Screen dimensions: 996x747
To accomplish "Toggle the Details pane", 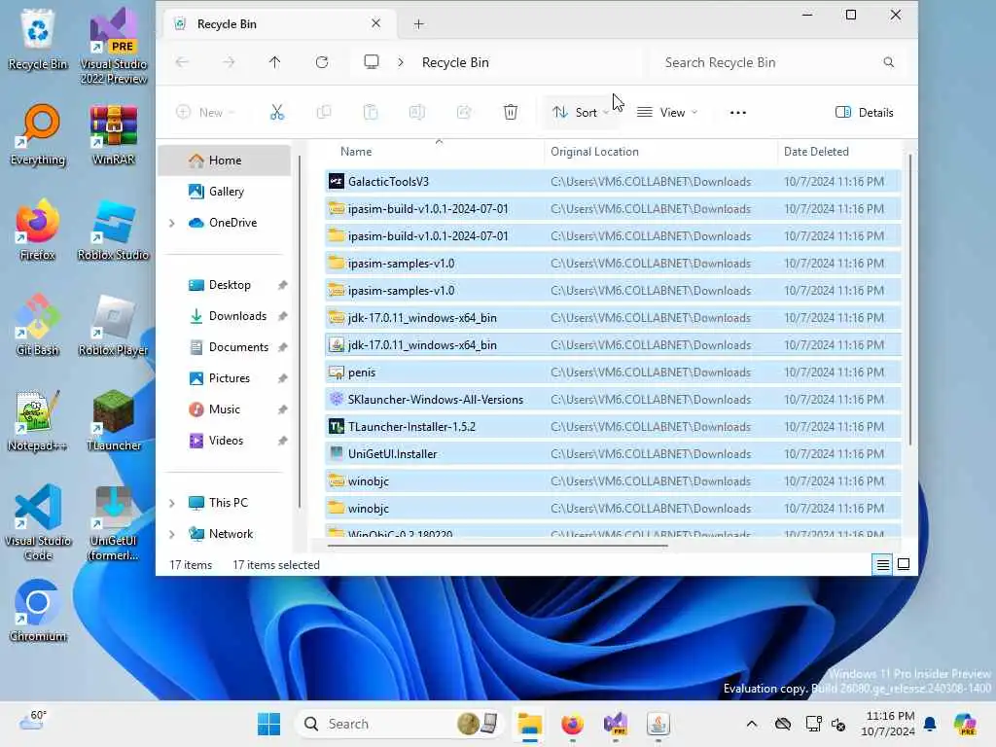I will [x=864, y=113].
